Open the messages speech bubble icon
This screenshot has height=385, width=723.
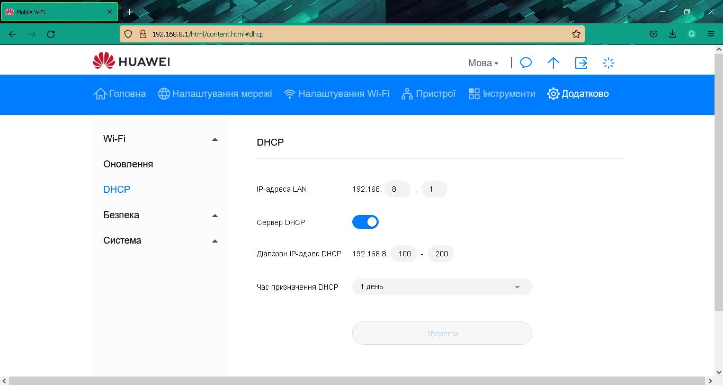pos(526,63)
